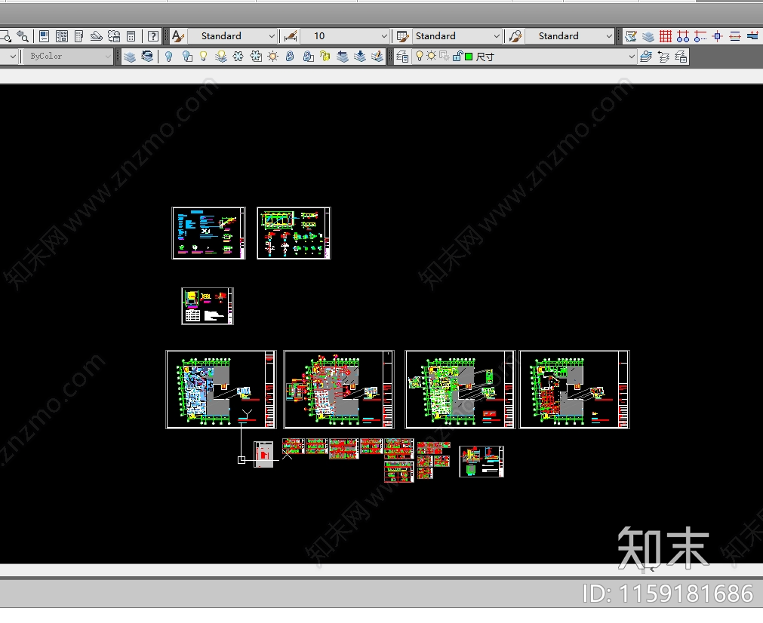This screenshot has width=763, height=623.
Task: Open the Tool Palettes window icon
Action: coord(78,36)
